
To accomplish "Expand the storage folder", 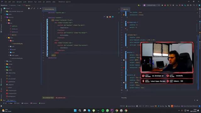I will tap(5, 64).
